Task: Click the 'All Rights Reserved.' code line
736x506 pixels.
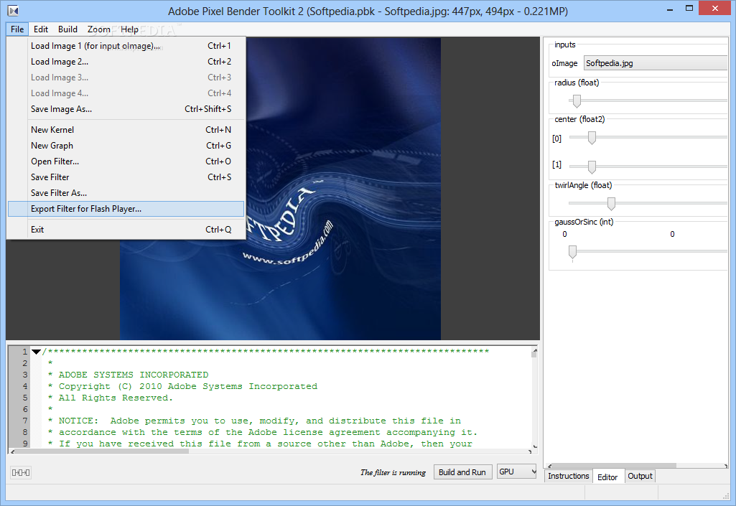Action: pos(116,398)
